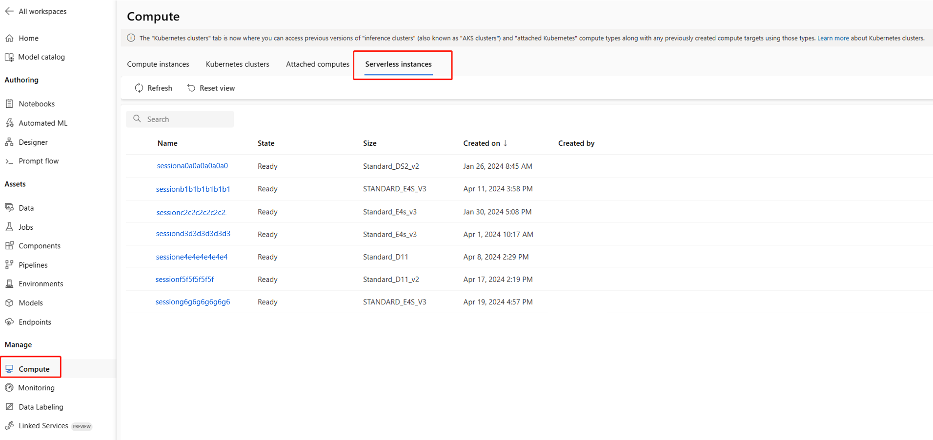This screenshot has height=440, width=933.
Task: Open Pipelines from Assets section
Action: pos(33,265)
